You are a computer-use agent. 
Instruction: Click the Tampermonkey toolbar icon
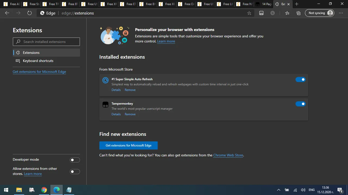(261, 13)
